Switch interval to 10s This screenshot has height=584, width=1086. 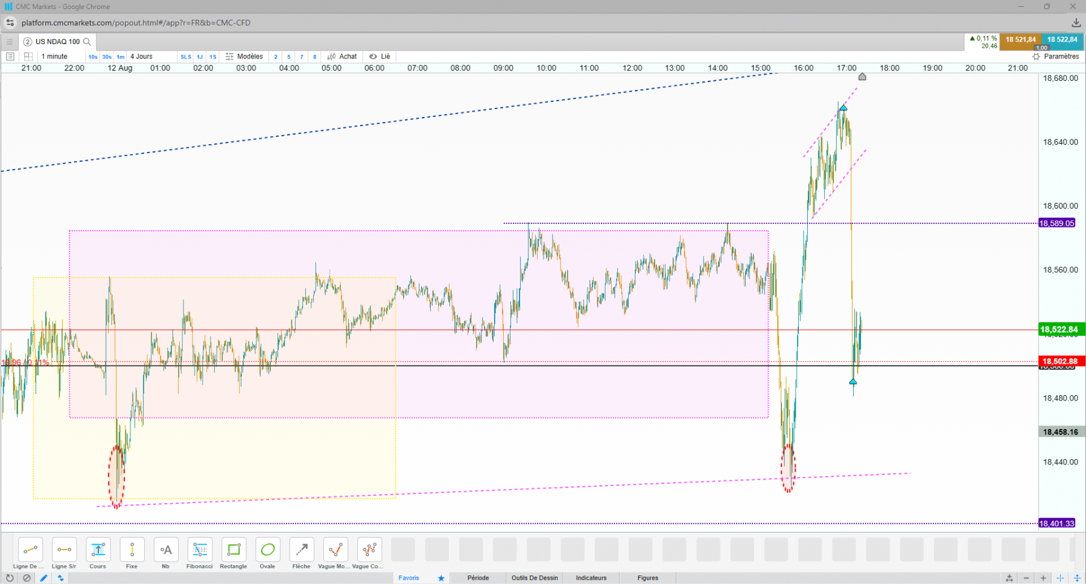(x=93, y=57)
